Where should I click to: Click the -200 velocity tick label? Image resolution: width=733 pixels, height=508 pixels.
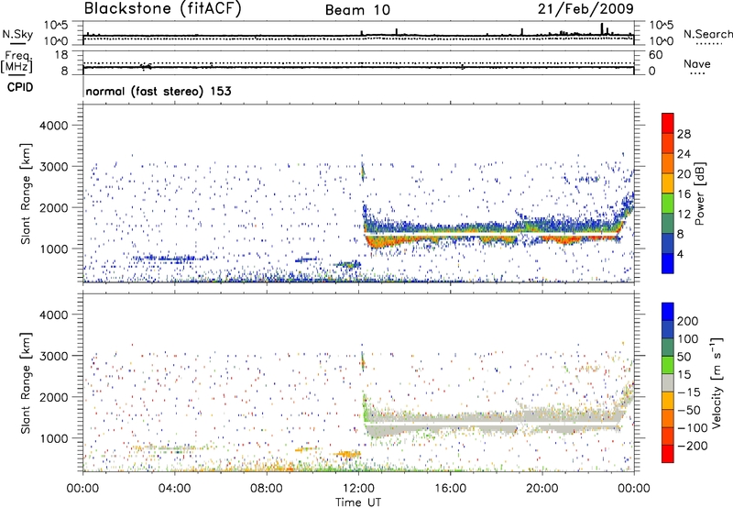(692, 446)
